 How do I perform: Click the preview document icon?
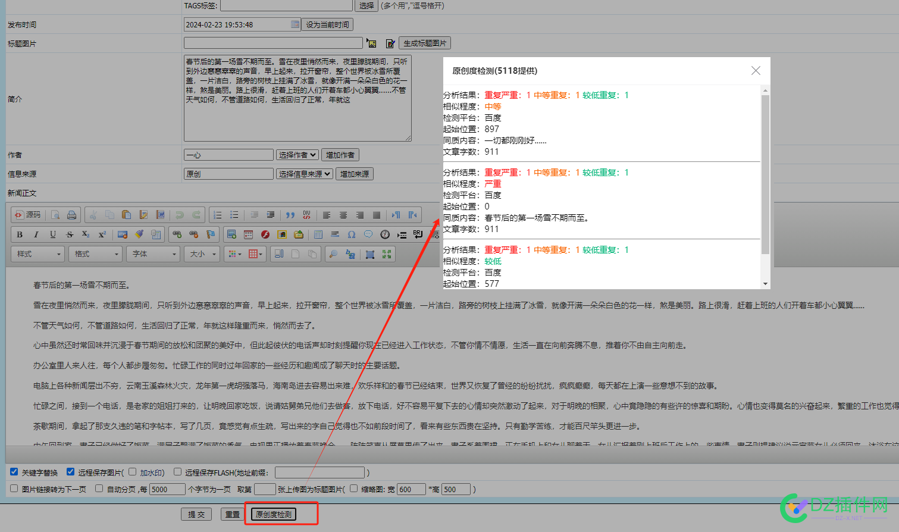pyautogui.click(x=55, y=215)
